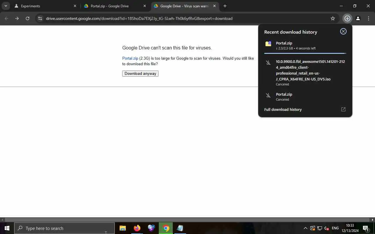375x234 pixels.
Task: Click the Type here to search box
Action: coord(64,228)
